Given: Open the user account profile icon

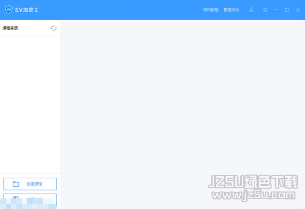Looking at the screenshot, I should (x=251, y=10).
